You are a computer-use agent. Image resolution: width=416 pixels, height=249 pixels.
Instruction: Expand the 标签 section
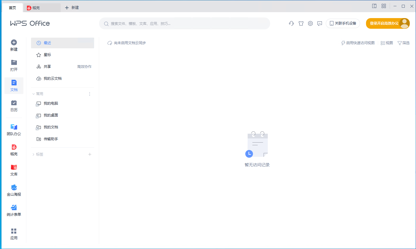pyautogui.click(x=33, y=154)
